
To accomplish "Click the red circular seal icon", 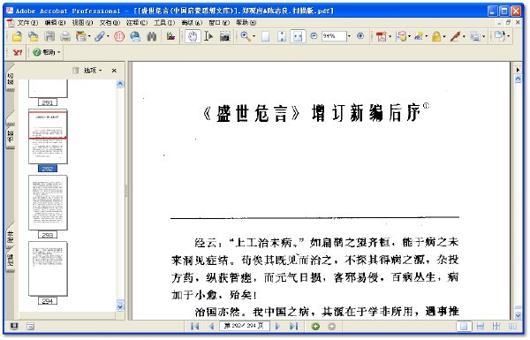I will [x=119, y=36].
